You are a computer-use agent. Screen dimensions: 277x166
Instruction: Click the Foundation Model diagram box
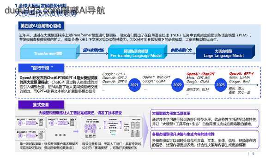(x=113, y=125)
